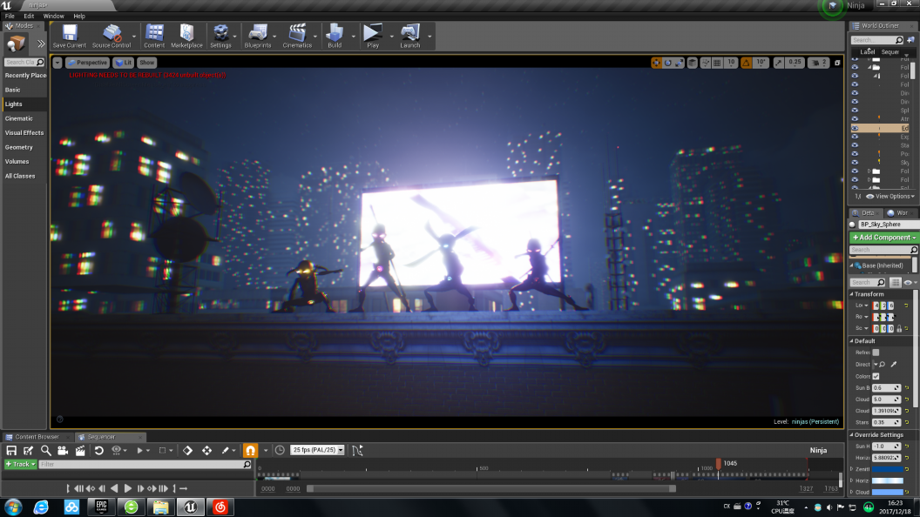Click the Horizon Color light swatch
920x517 pixels.
[x=887, y=480]
